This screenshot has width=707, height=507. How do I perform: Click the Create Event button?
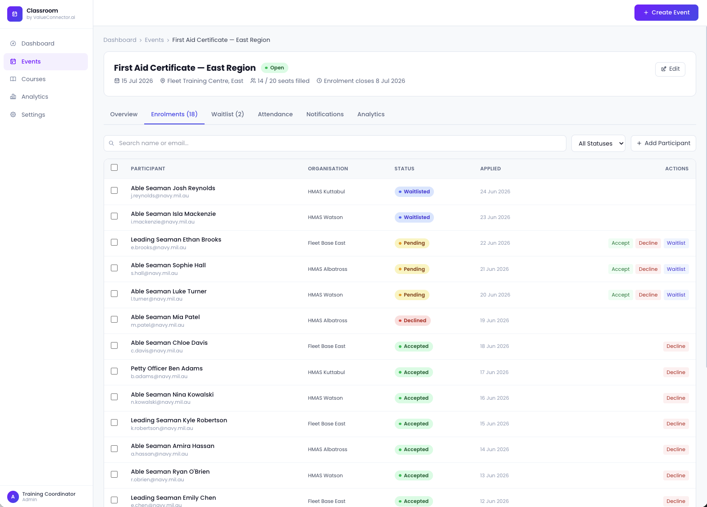tap(666, 13)
